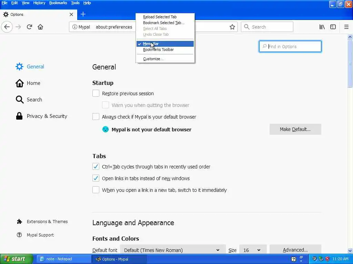Expand the Default font dropdown
Viewport: 353px width, 264px height.
click(x=173, y=250)
